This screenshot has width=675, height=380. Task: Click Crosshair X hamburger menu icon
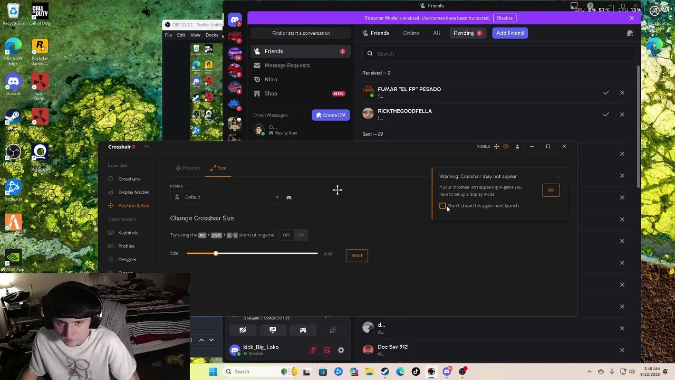(147, 147)
